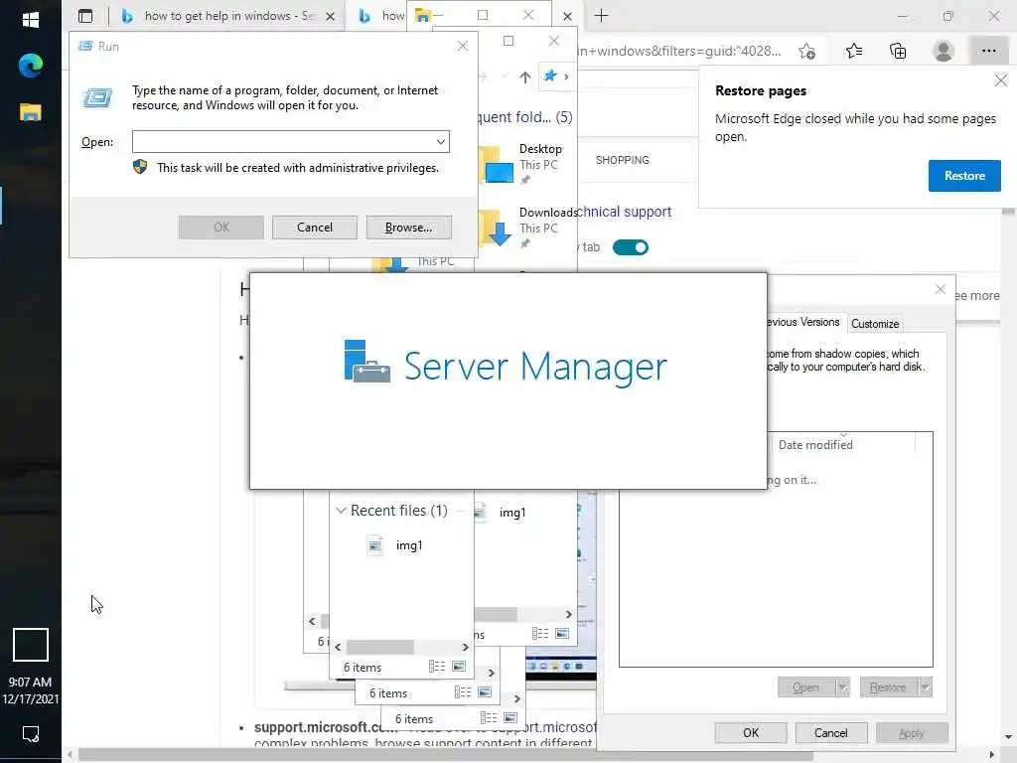Click the Edge page horizontal scrollbar

tap(446, 756)
